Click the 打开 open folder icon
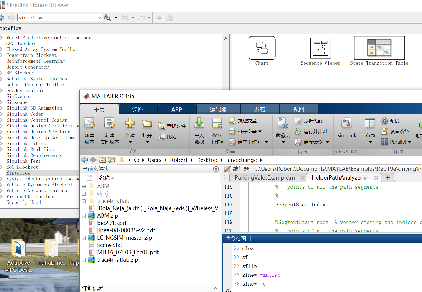Screen dimensions: 422x292 [147, 123]
